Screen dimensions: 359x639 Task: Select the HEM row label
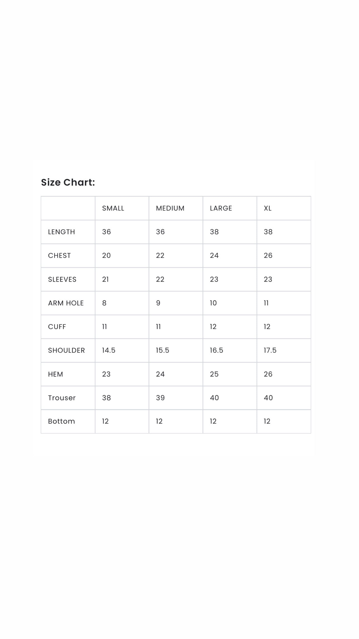pos(55,374)
